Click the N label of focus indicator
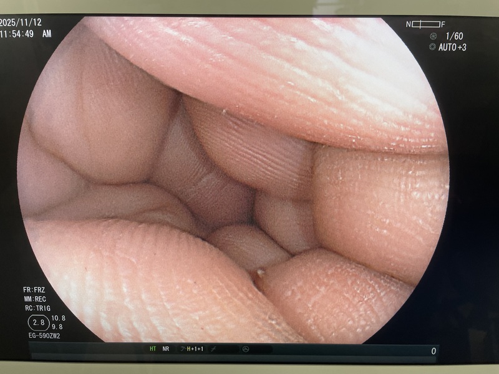The image size is (499, 374). point(409,24)
